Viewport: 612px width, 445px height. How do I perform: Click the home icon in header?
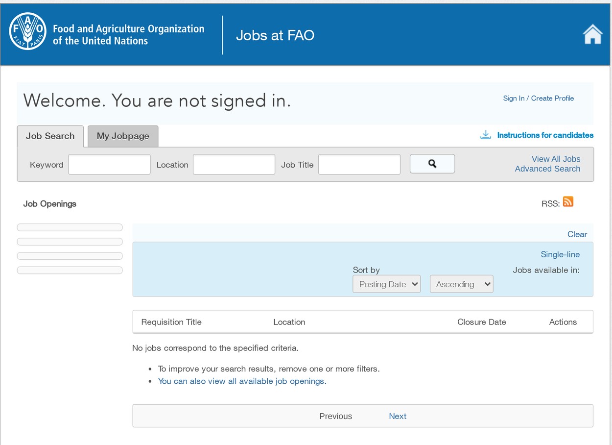[592, 35]
